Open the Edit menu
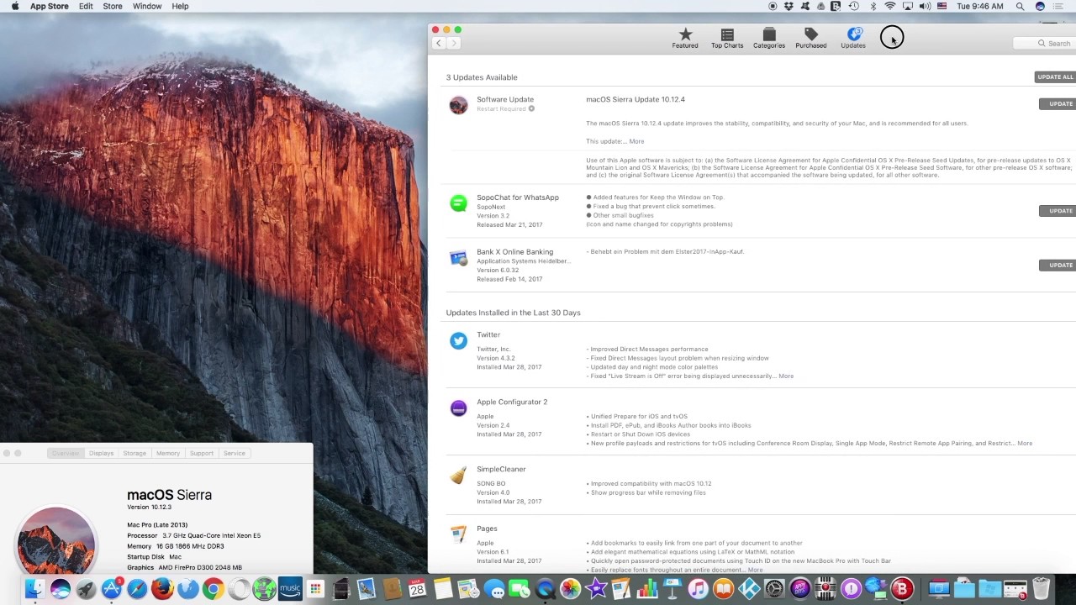 coord(86,6)
